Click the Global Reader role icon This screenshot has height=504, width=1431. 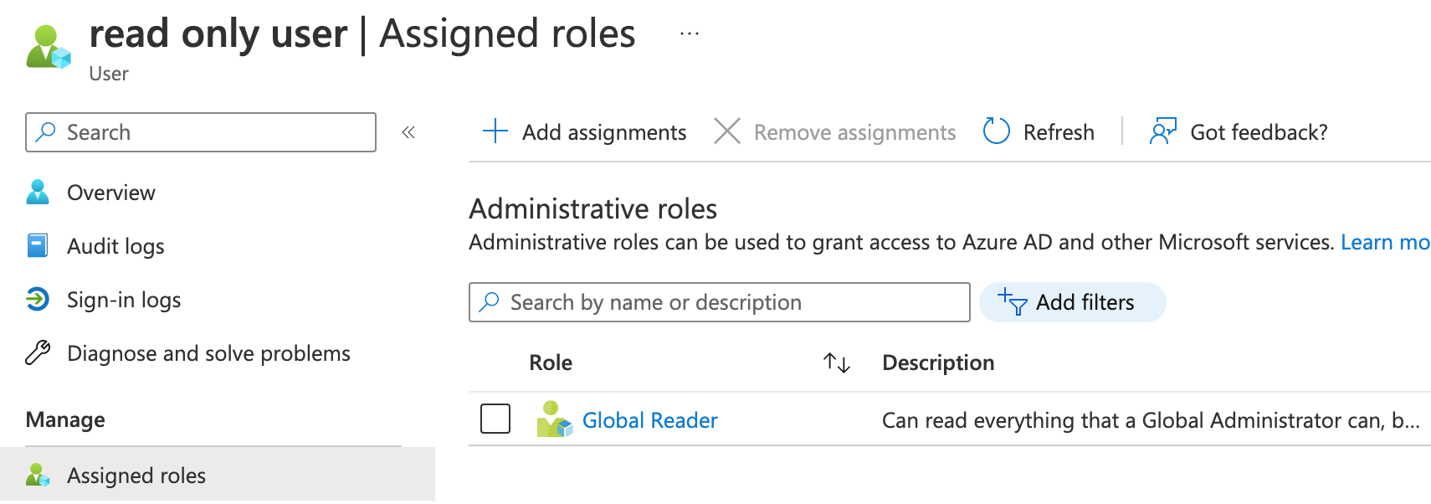[x=554, y=419]
